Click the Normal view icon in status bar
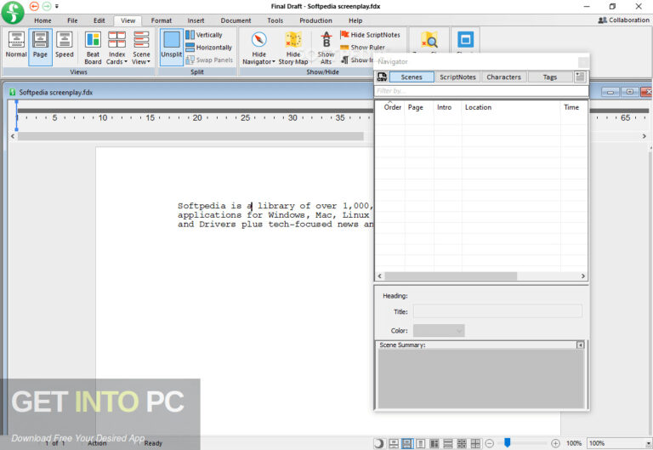 [x=394, y=443]
